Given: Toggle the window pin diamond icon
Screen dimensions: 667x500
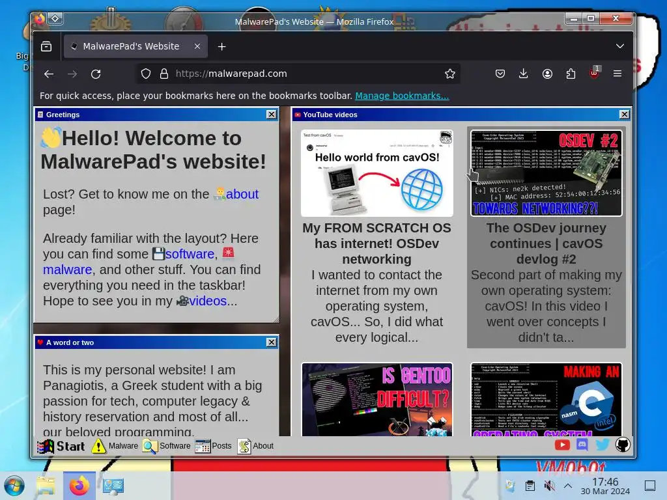Looking at the screenshot, I should 55,19.
